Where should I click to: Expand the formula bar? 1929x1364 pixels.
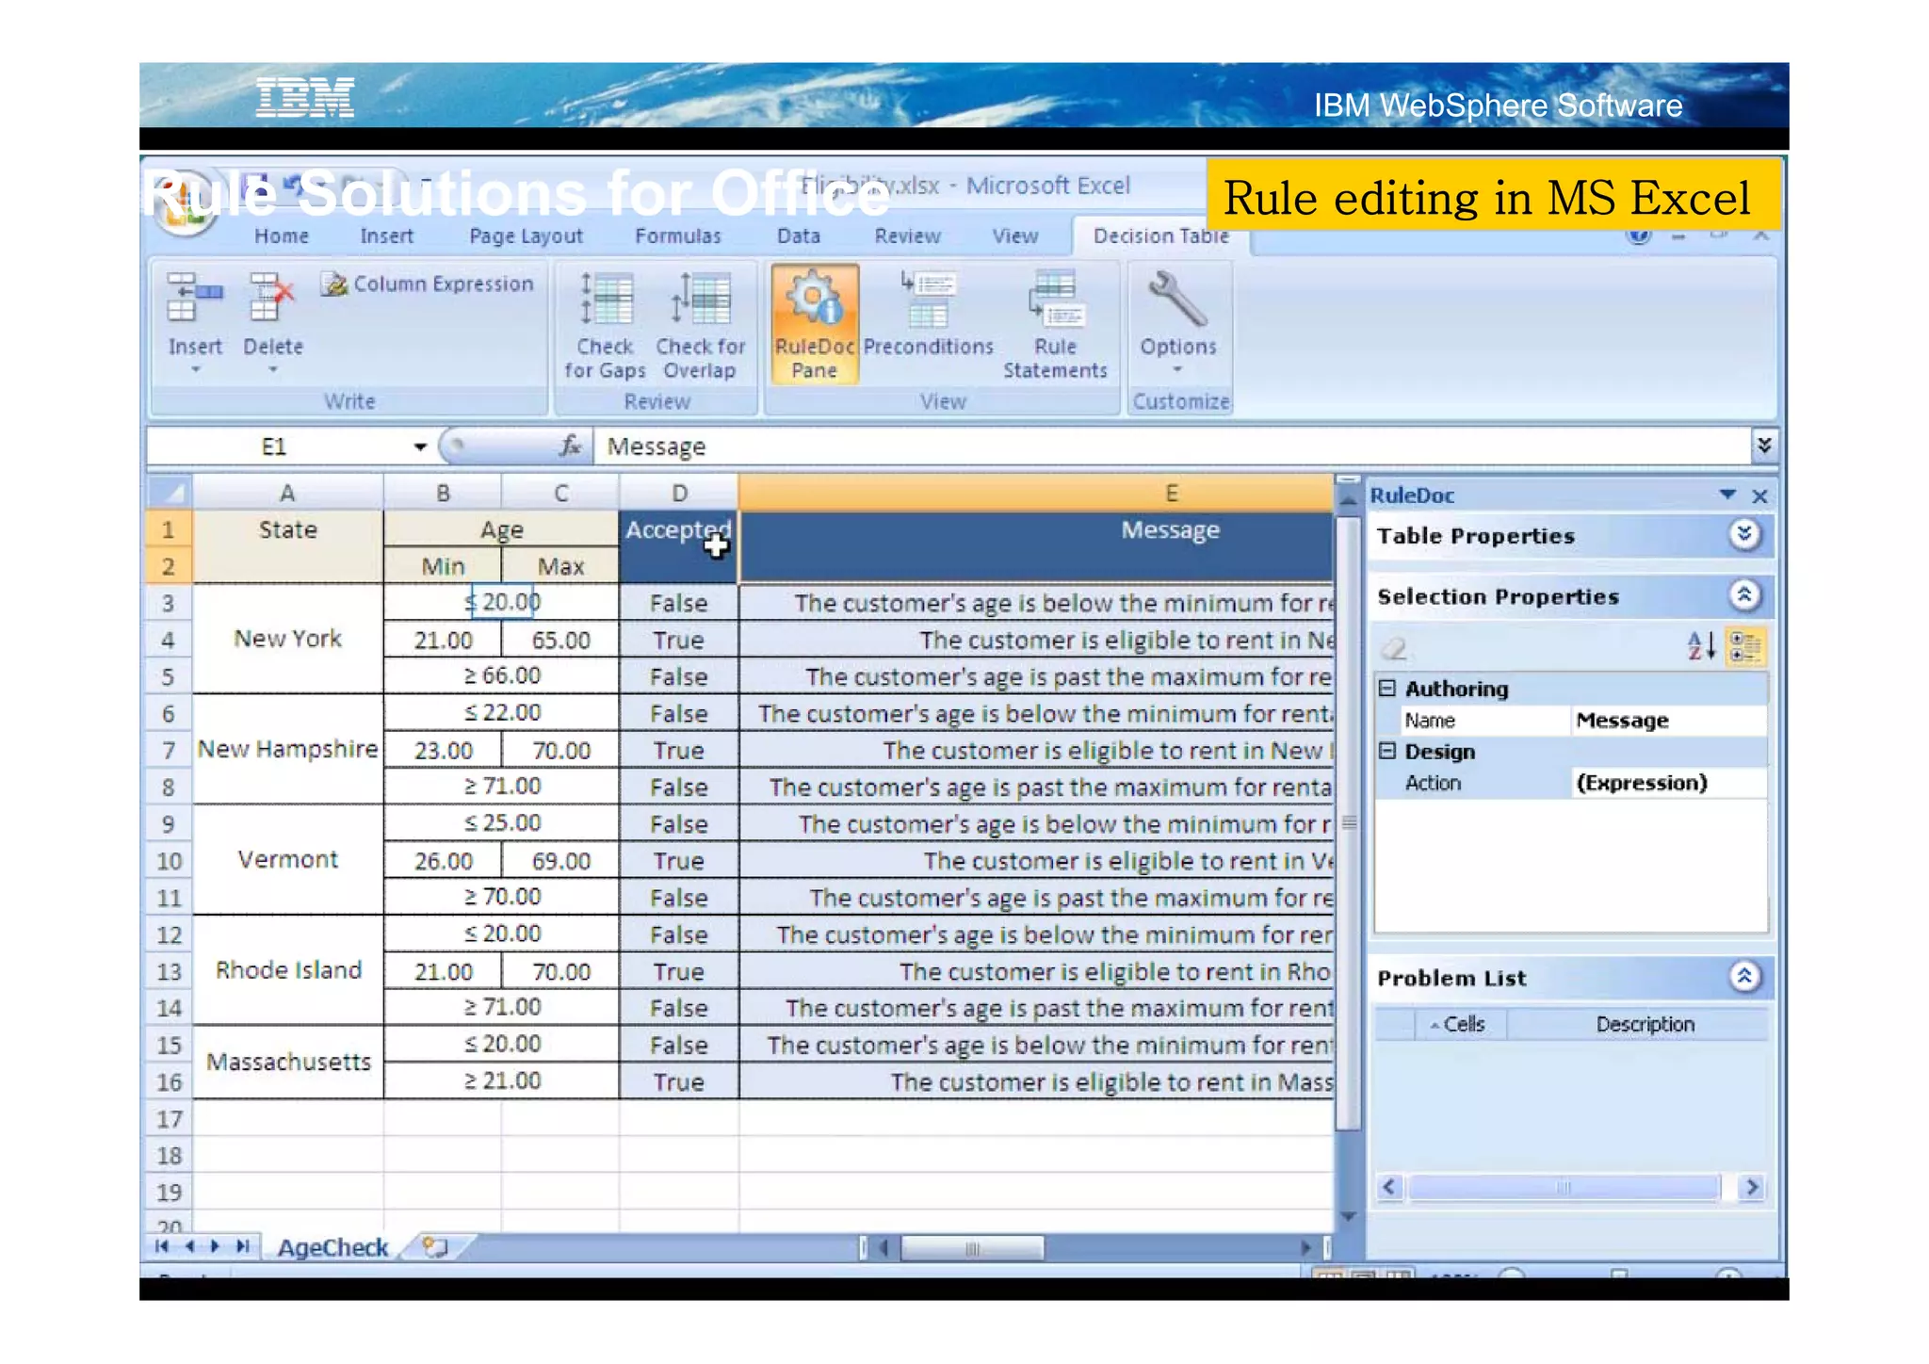click(1763, 445)
